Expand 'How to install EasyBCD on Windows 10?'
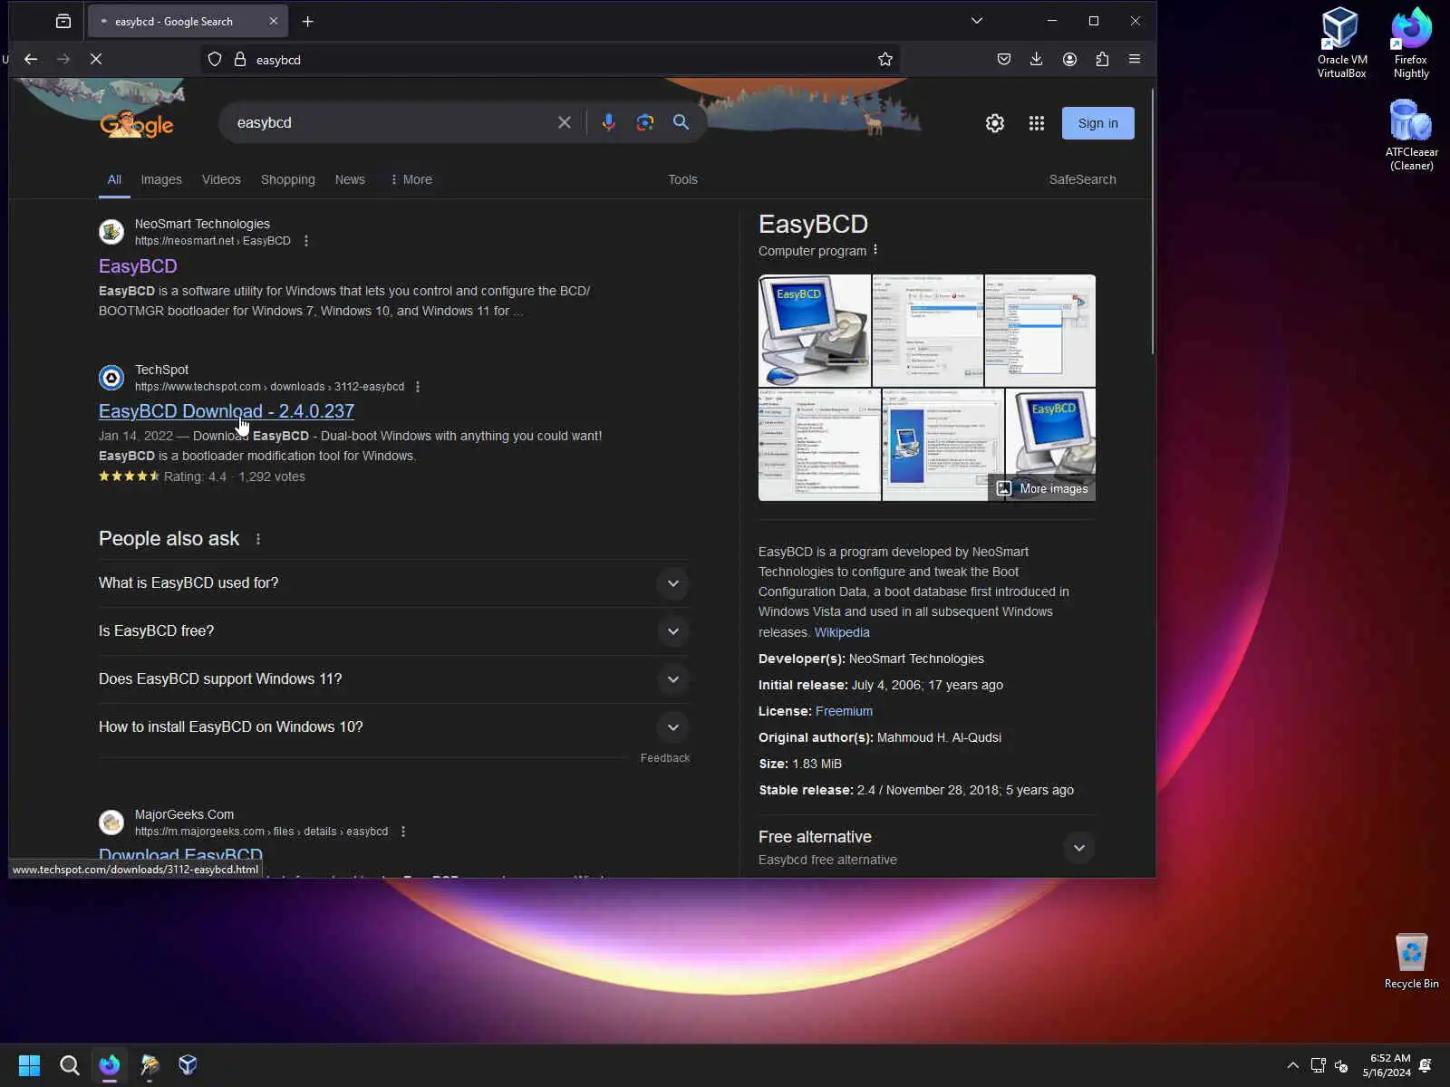This screenshot has width=1450, height=1087. [x=393, y=727]
